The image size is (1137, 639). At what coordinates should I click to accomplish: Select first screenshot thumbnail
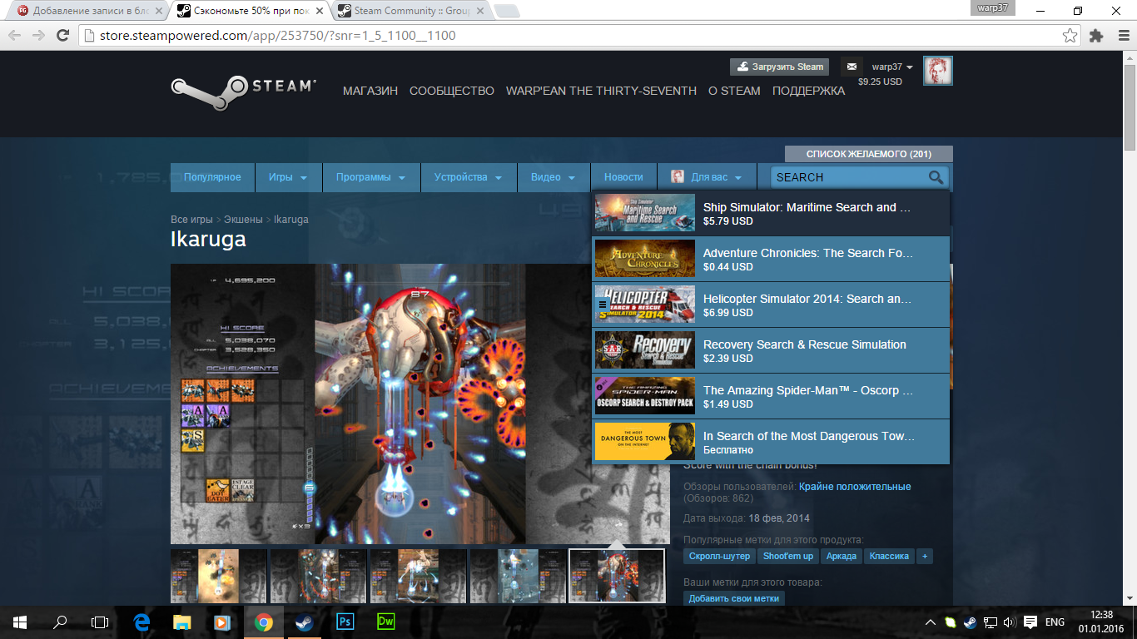click(218, 576)
